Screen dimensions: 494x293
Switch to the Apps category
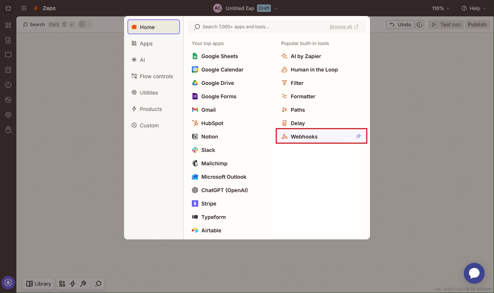[x=153, y=44]
